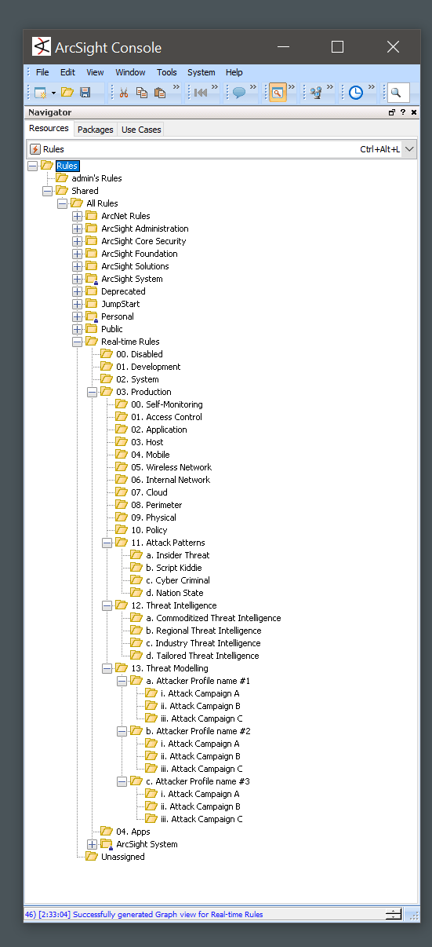The height and width of the screenshot is (947, 432).
Task: Open the File menu
Action: pos(42,72)
